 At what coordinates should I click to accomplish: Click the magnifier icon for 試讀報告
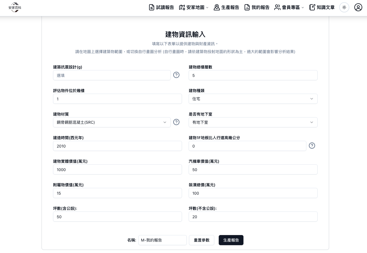[152, 7]
